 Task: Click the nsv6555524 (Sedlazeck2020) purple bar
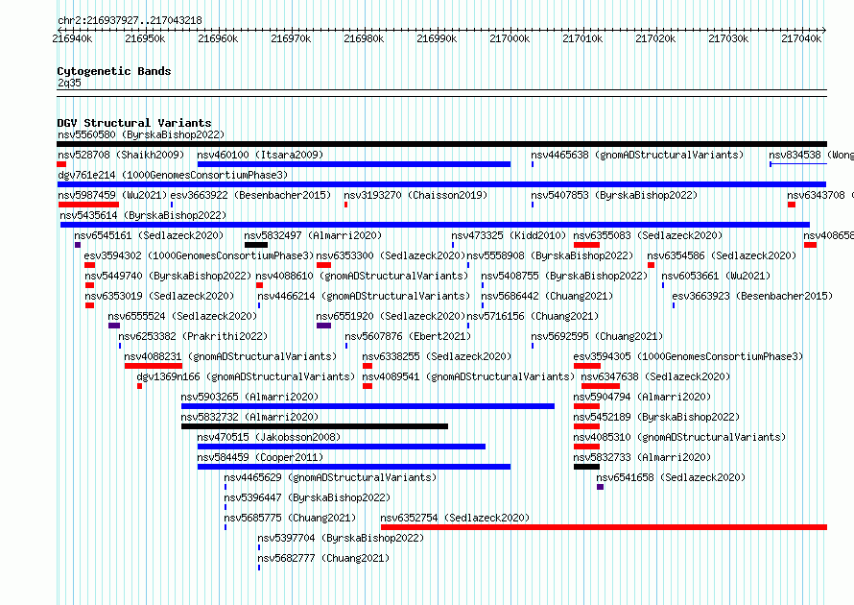114,326
